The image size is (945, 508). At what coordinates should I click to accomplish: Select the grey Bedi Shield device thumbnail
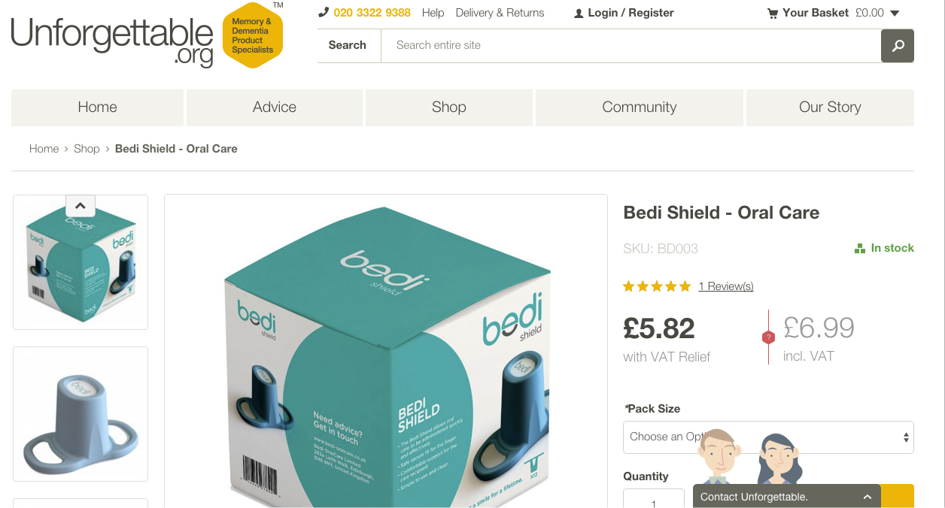click(x=81, y=414)
